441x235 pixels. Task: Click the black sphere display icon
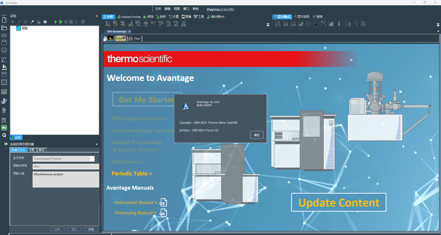316,24
